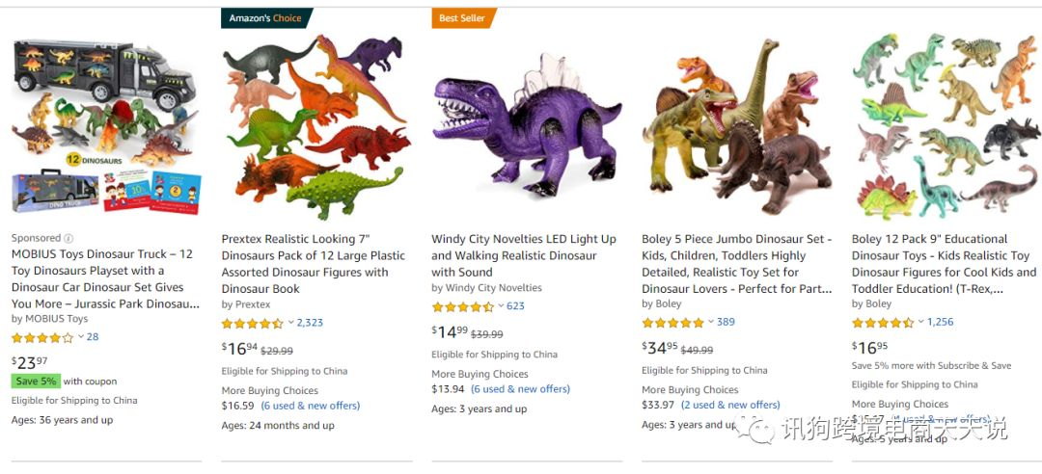Expand rating dropdown arrow beside 389 reviews
This screenshot has height=474, width=1042.
pyautogui.click(x=711, y=322)
